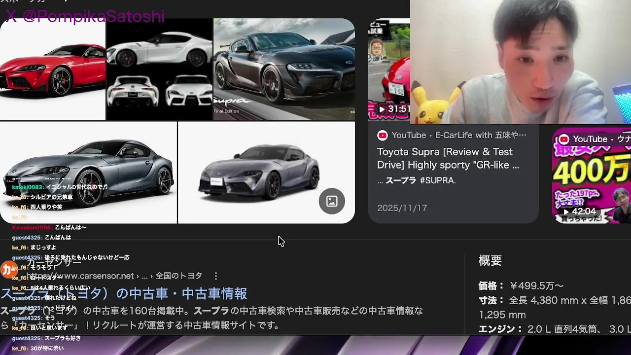The width and height of the screenshot is (631, 355).
Task: Click the Carsensor site favicon
Action: tap(9, 269)
